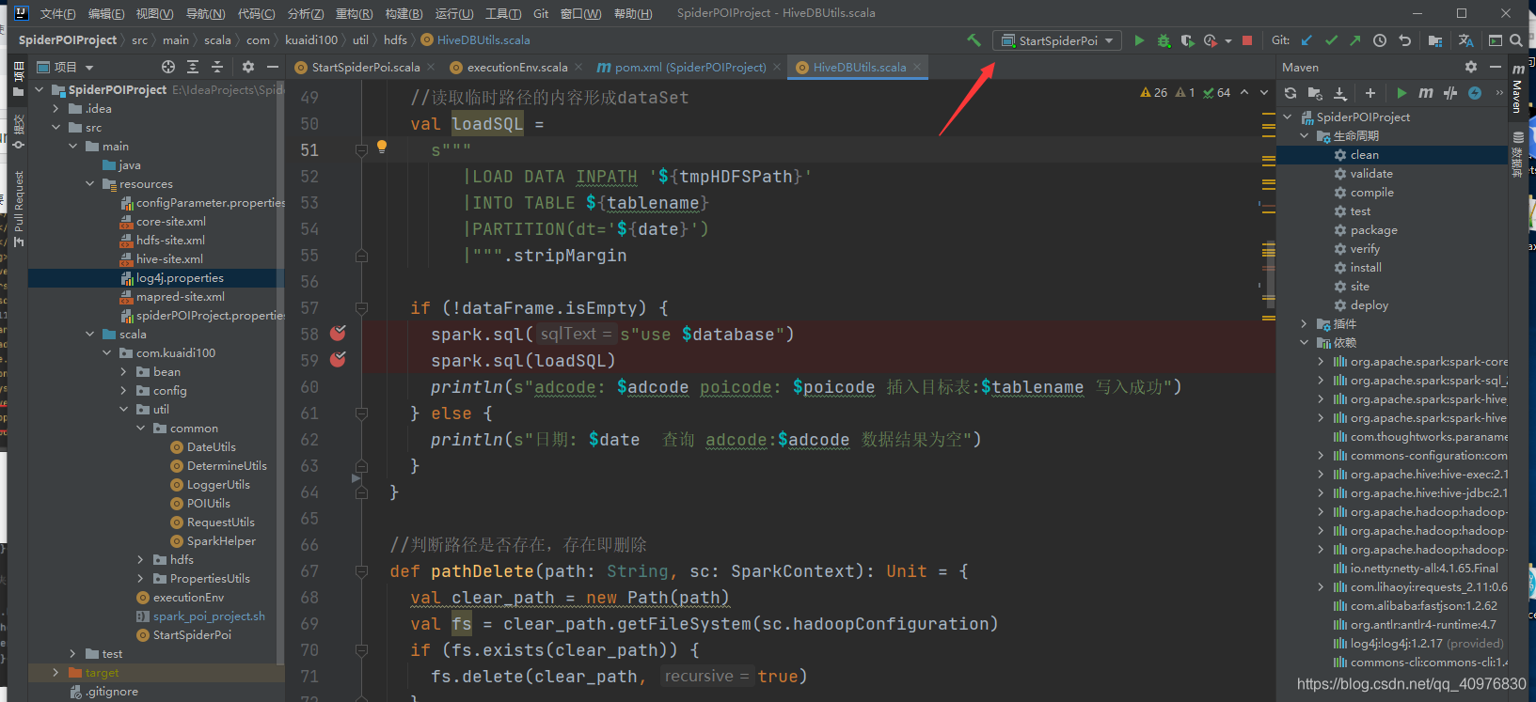Toggle skip tests mode in Maven toolbar
This screenshot has height=702, width=1536.
pyautogui.click(x=1475, y=93)
